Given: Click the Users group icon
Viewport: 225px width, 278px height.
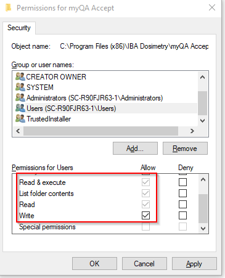Looking at the screenshot, I should click(20, 108).
